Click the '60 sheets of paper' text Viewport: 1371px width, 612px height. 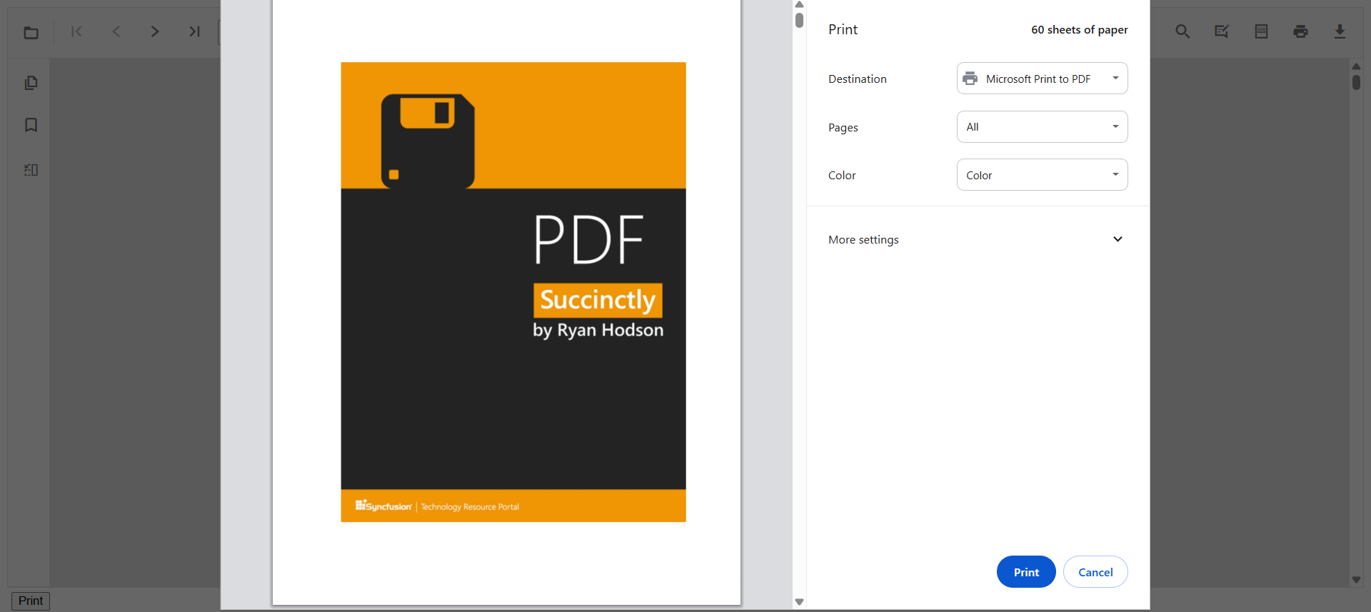[x=1079, y=30]
